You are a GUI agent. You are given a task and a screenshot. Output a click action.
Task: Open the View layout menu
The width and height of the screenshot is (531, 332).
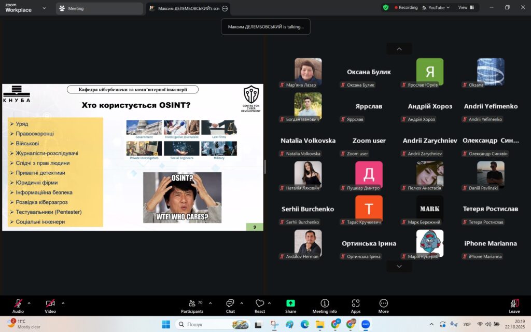(x=465, y=8)
